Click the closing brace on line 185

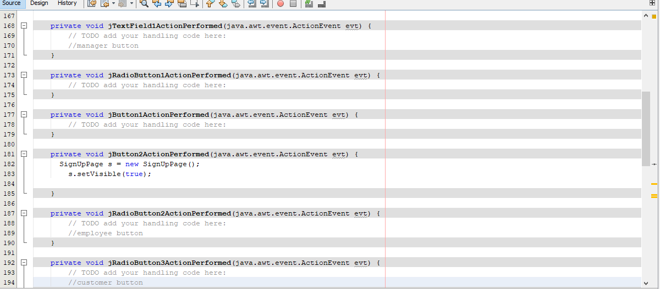coord(53,194)
